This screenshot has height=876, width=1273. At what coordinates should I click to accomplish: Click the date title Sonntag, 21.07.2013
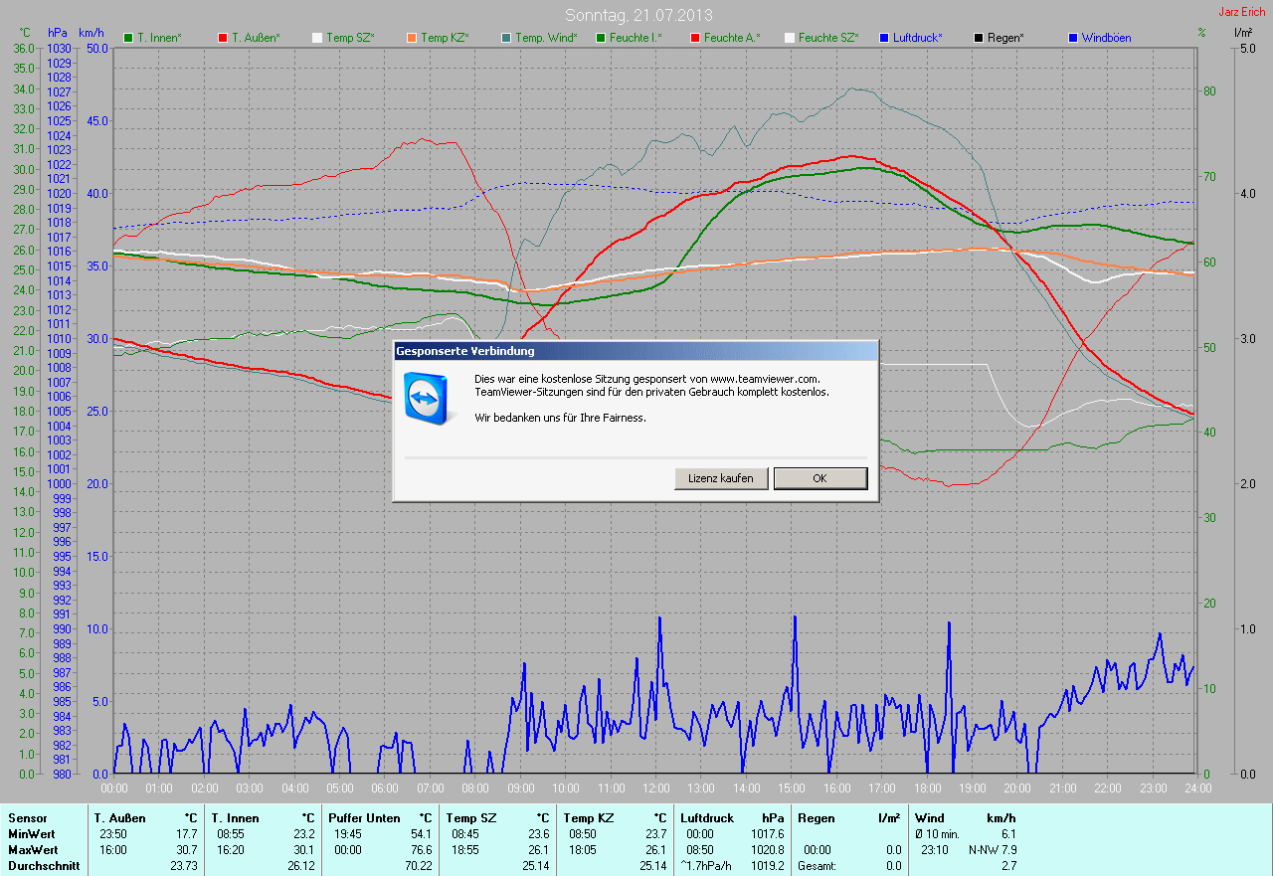point(638,15)
